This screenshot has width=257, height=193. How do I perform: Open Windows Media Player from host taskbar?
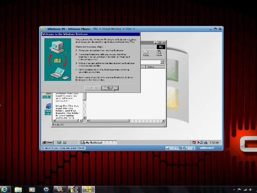pos(32,190)
